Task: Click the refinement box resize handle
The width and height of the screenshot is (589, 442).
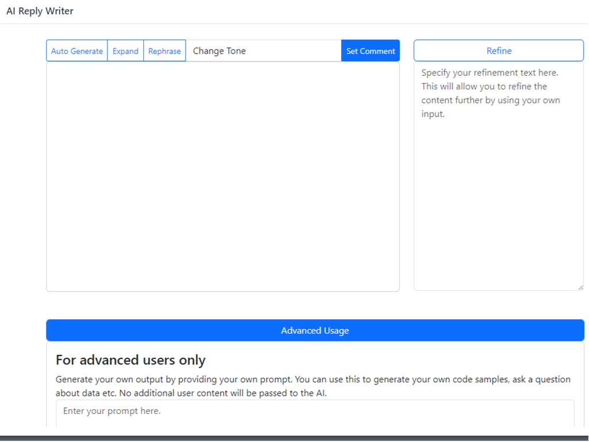Action: pyautogui.click(x=580, y=287)
